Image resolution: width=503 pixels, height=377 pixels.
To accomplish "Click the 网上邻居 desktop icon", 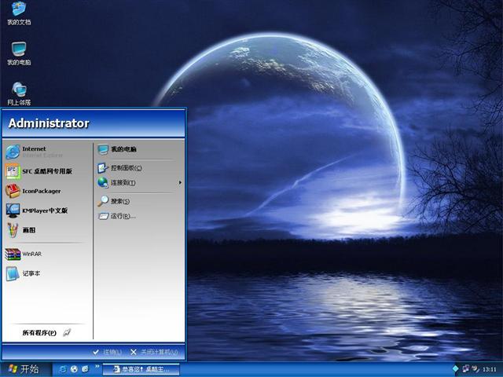I will 19,92.
